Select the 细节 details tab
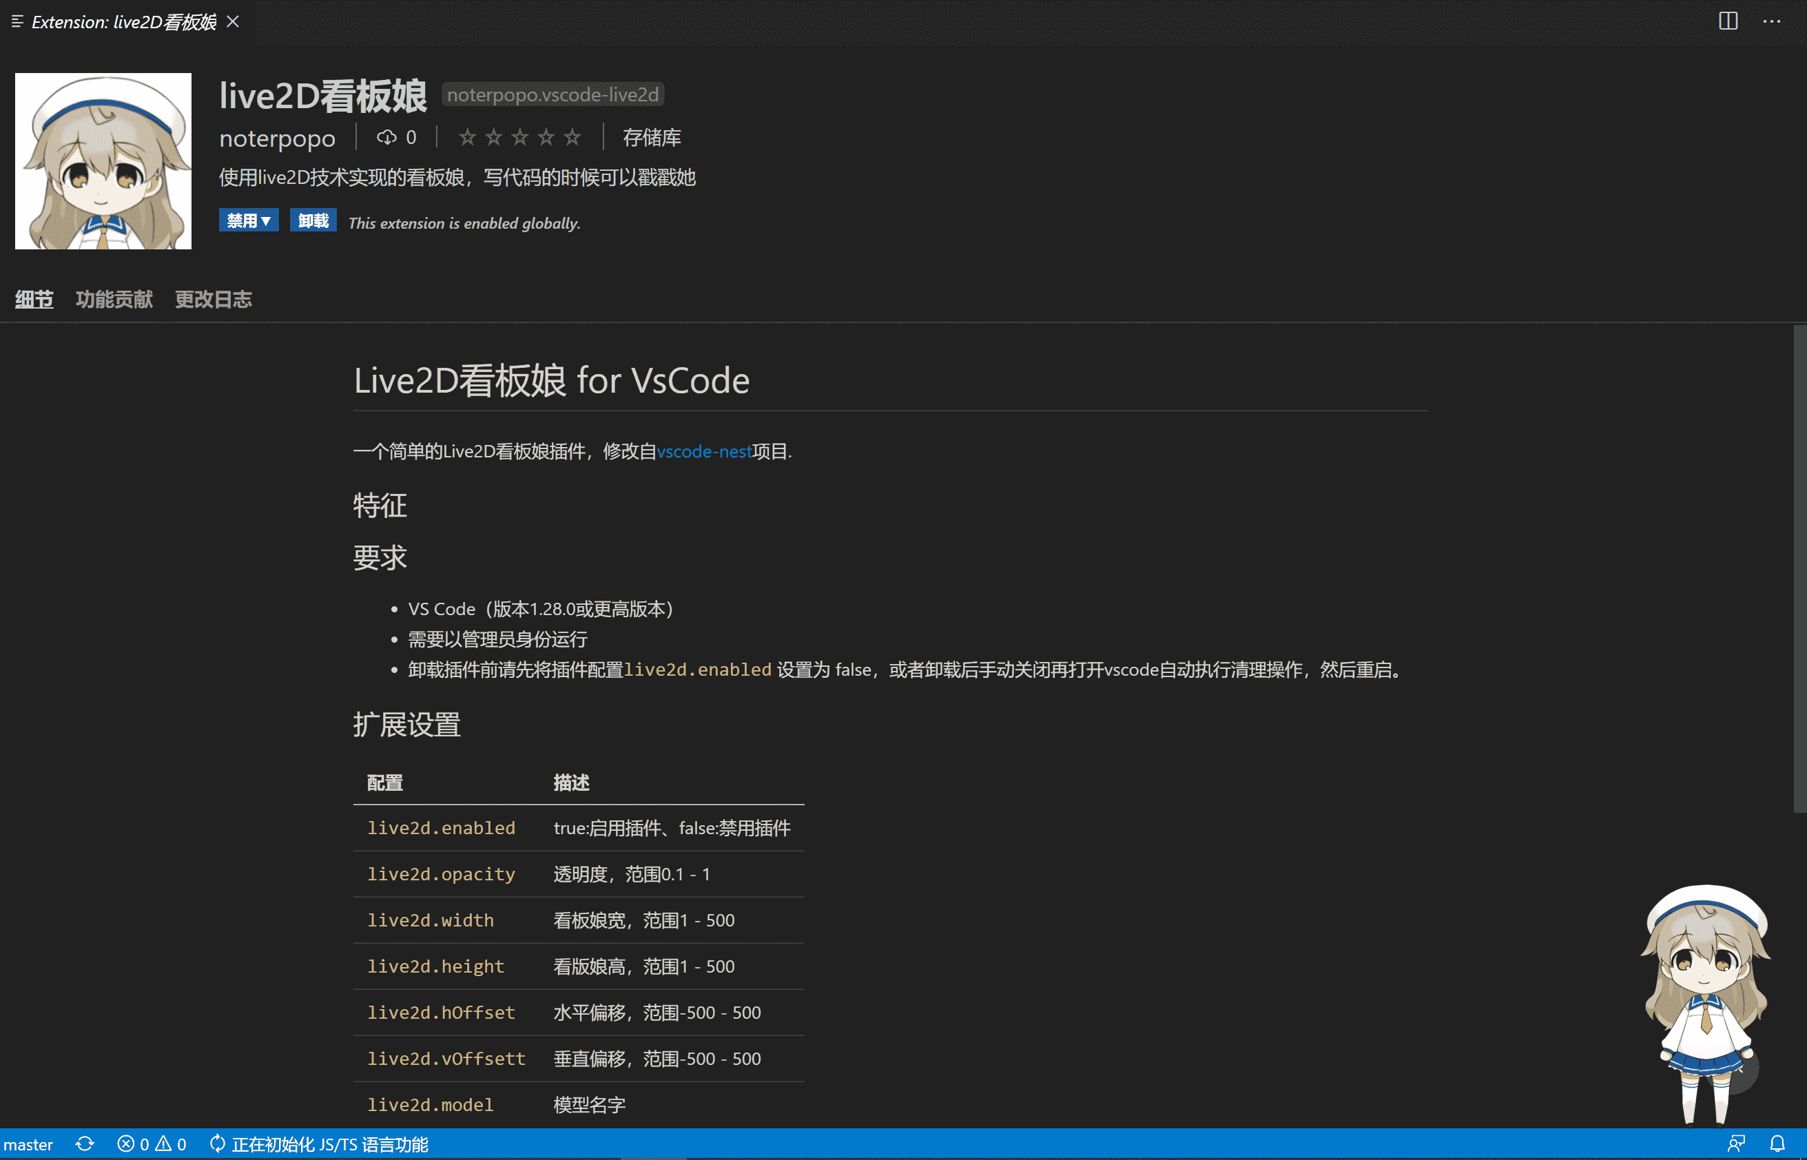This screenshot has height=1160, width=1807. pos(34,299)
